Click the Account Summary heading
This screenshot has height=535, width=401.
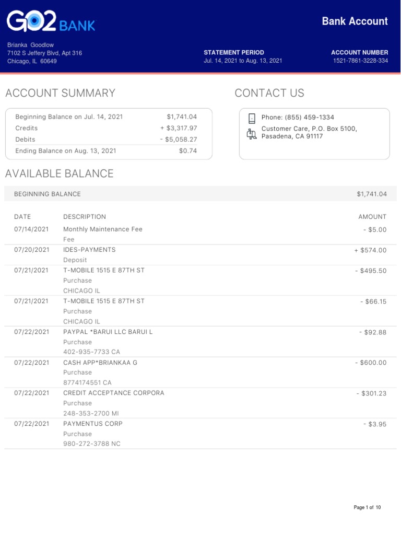point(60,94)
